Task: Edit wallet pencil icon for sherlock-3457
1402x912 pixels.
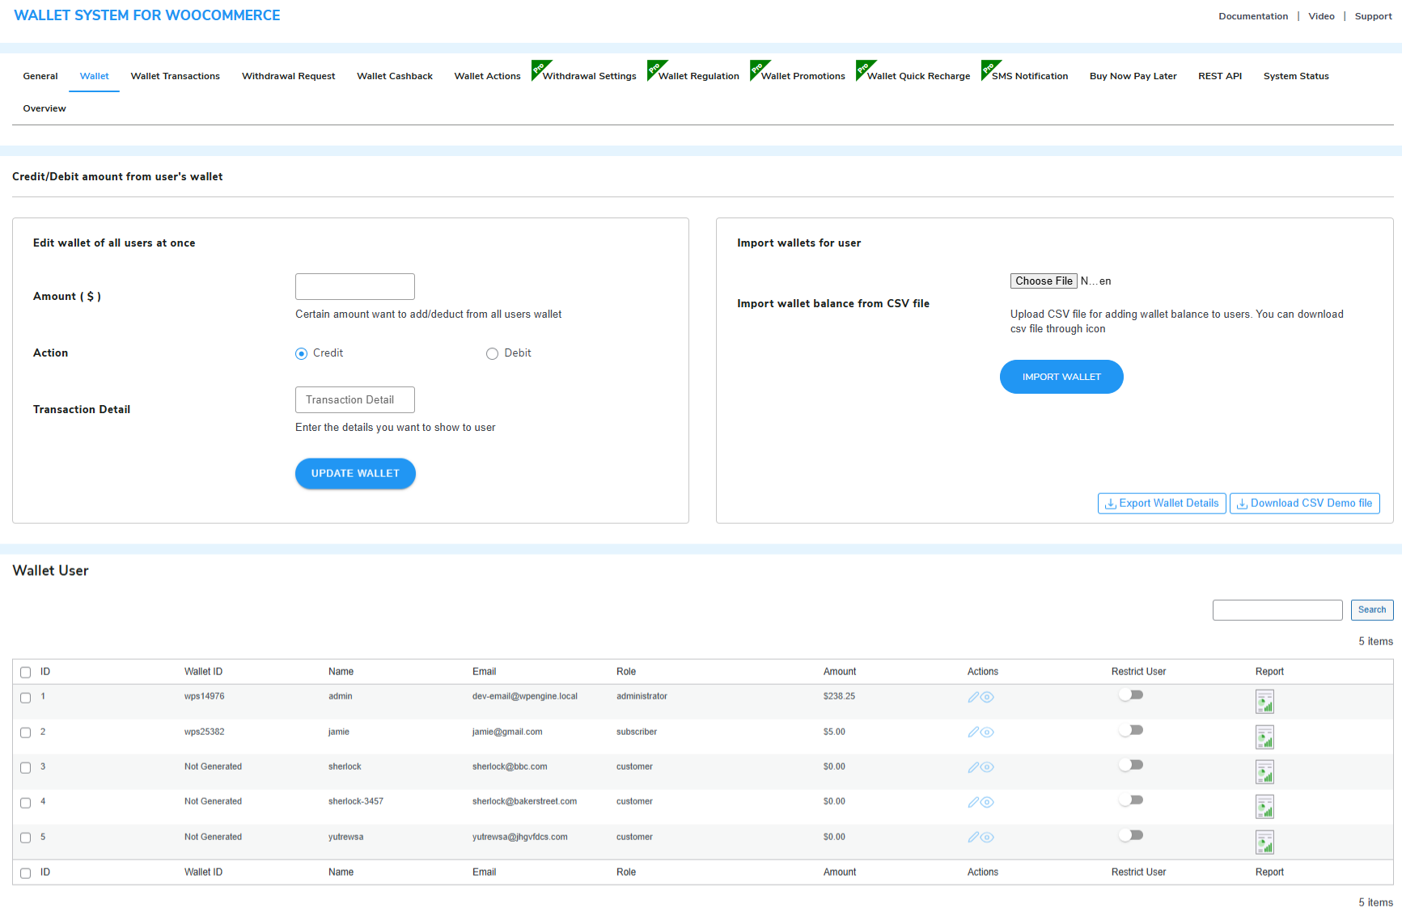Action: click(x=973, y=802)
